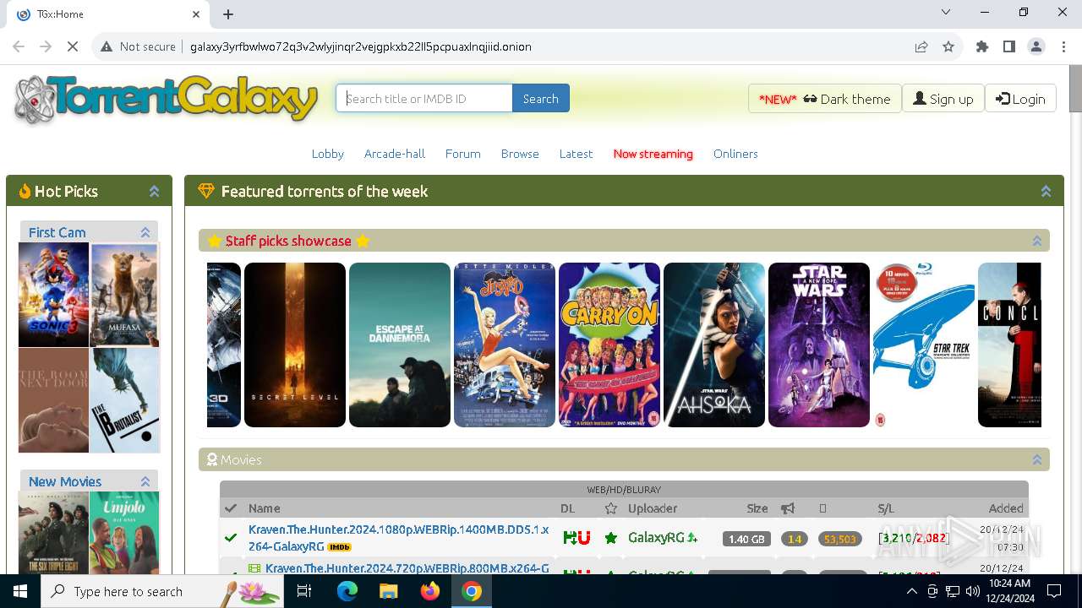Collapse the Movies section
Screen dimensions: 1082x608
coord(1037,459)
